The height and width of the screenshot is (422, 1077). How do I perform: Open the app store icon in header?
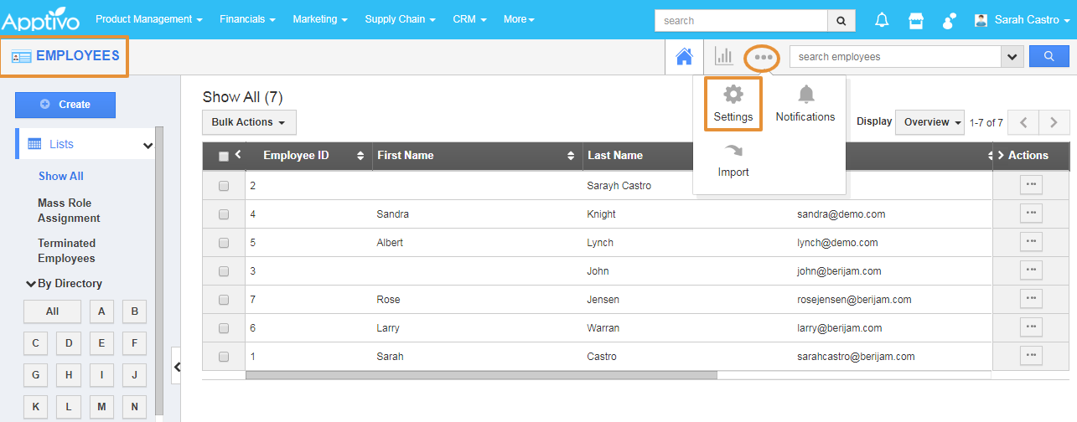pos(916,20)
